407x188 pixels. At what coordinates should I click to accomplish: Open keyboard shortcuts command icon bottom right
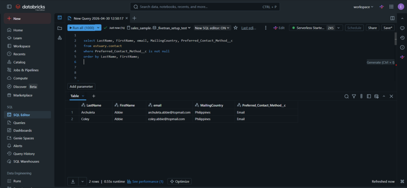click(x=402, y=181)
